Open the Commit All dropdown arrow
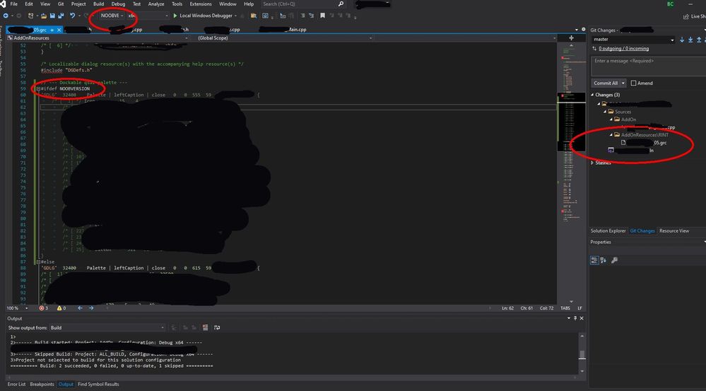Screen dimensions: 706x391 tap(623, 83)
